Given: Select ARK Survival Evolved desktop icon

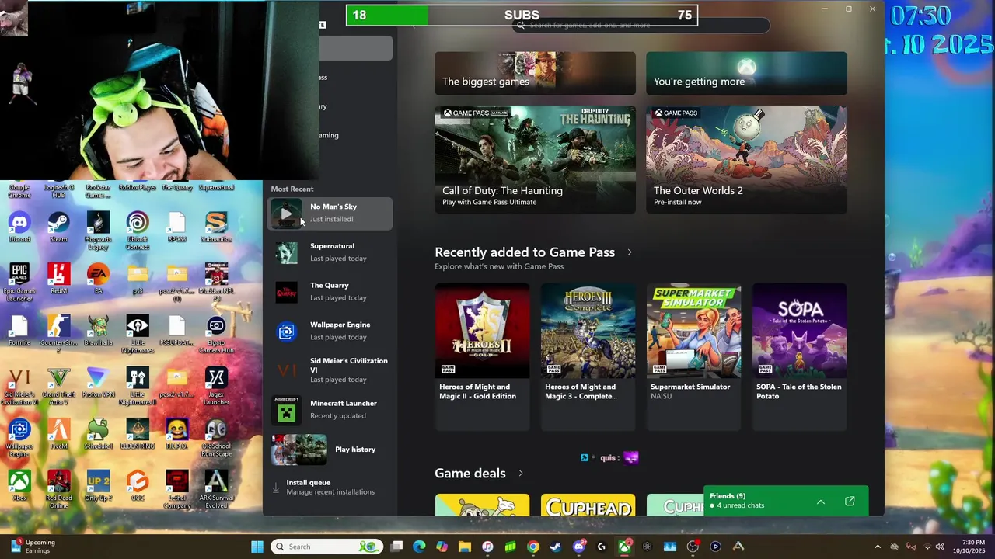Looking at the screenshot, I should click(x=216, y=490).
